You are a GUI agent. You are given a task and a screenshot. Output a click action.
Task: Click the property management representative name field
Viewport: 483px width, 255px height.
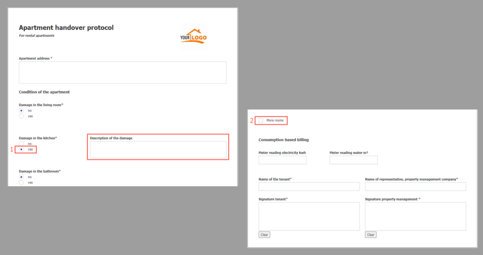416,186
